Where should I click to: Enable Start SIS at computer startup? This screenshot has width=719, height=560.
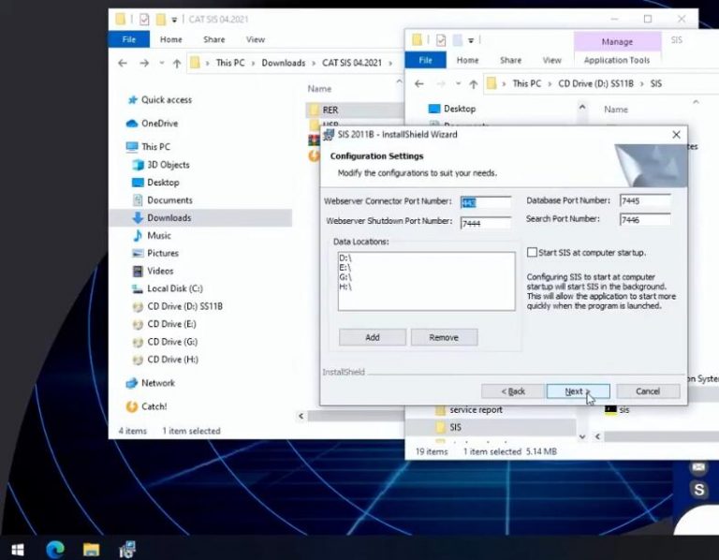click(x=532, y=253)
